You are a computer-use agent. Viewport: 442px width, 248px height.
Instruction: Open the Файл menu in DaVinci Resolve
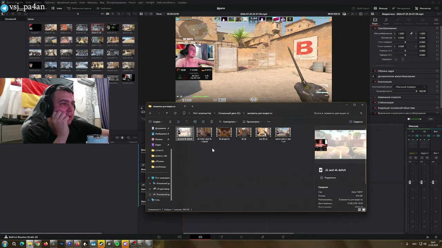tap(28, 2)
